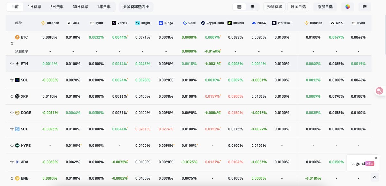Click the BTC coin icon
Viewport: 386px width, 186px height.
pos(17,37)
